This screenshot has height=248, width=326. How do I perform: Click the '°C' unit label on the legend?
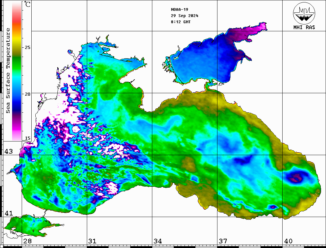[27, 4]
